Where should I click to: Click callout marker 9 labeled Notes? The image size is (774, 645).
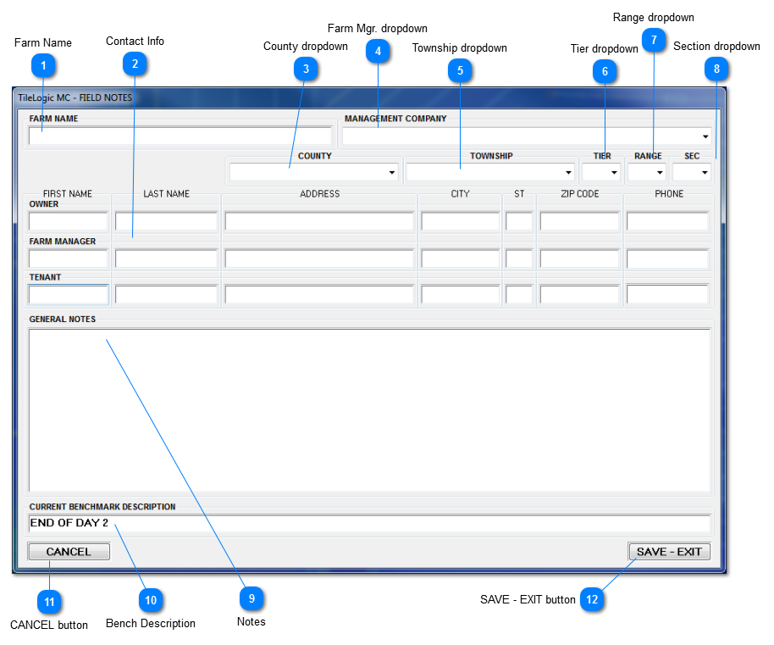(x=252, y=598)
